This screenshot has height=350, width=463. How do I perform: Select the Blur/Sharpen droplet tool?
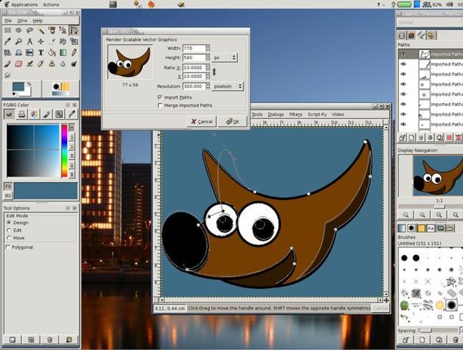[x=63, y=63]
